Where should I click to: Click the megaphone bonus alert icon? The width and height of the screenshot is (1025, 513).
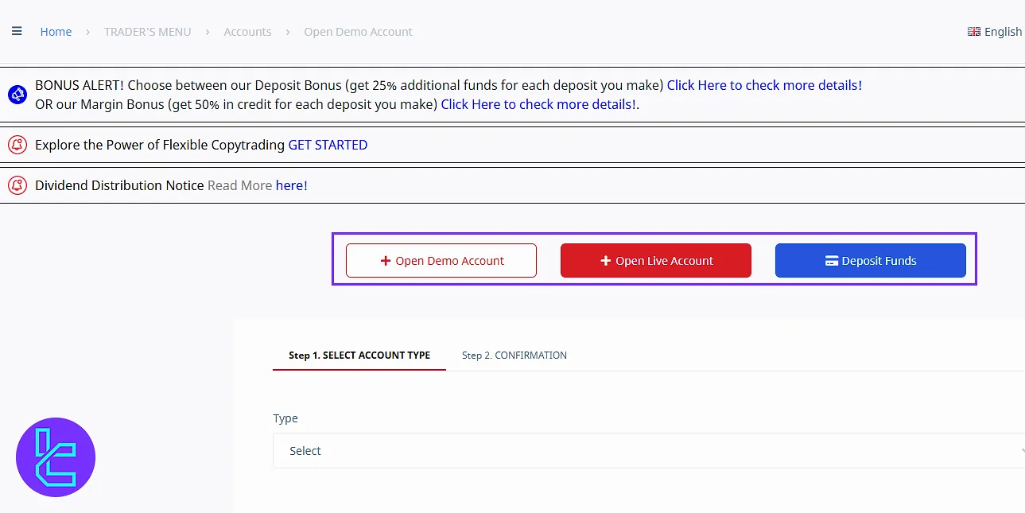click(x=17, y=95)
